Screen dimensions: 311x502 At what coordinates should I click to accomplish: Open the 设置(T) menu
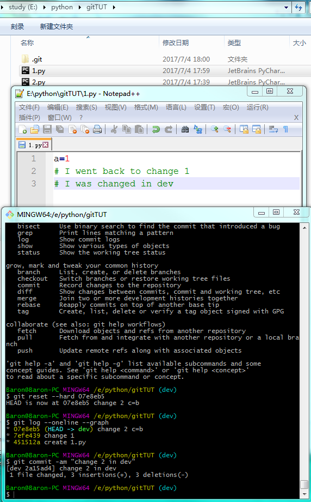tap(204, 107)
